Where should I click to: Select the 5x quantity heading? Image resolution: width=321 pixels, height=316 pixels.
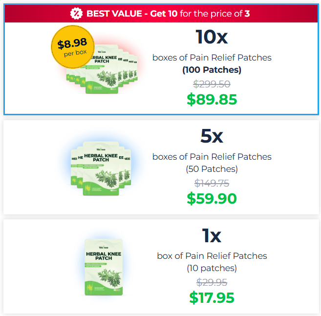click(x=212, y=136)
